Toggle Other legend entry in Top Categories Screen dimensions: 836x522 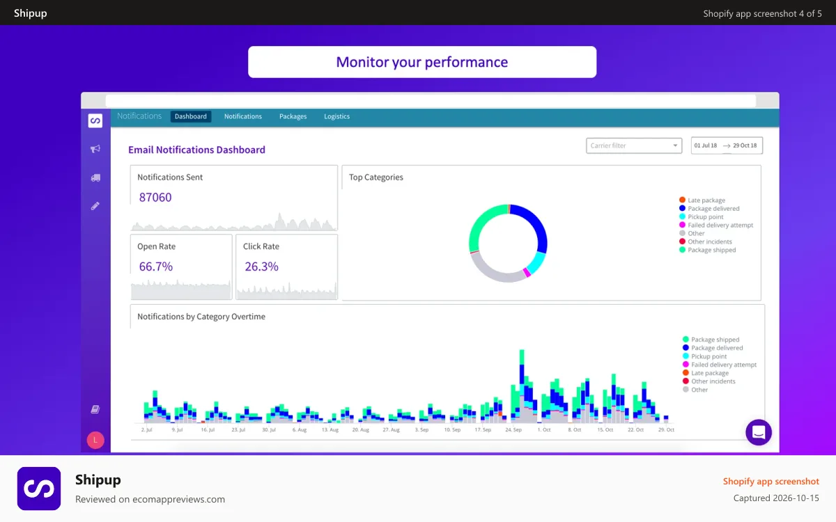click(x=692, y=234)
